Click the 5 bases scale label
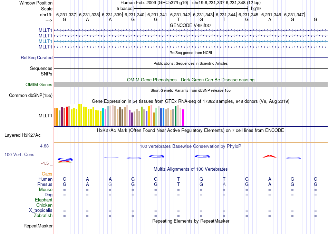Image resolution: width=328 pixels, height=234 pixels. tap(124, 9)
